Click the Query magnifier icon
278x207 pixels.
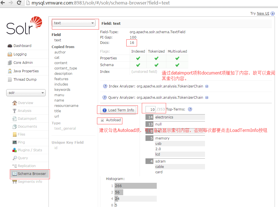[x=15, y=158]
